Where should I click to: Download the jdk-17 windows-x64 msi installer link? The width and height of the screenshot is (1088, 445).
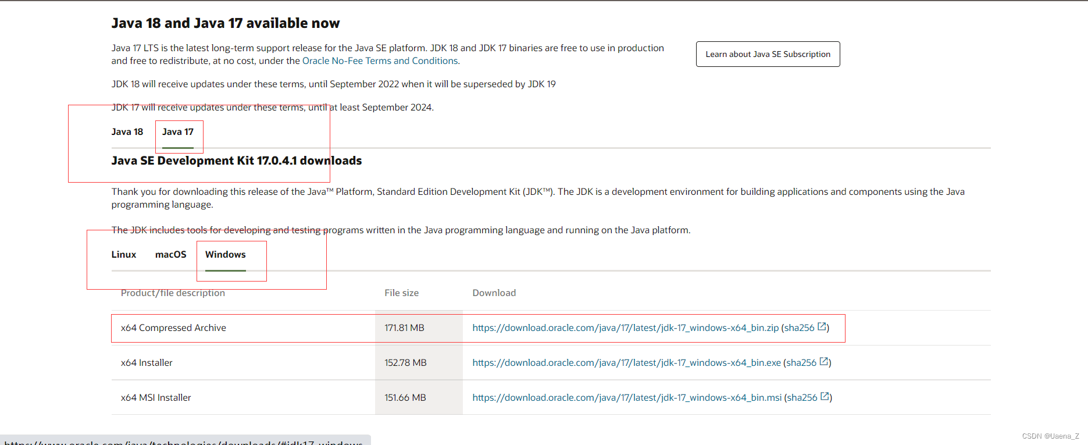pos(627,398)
